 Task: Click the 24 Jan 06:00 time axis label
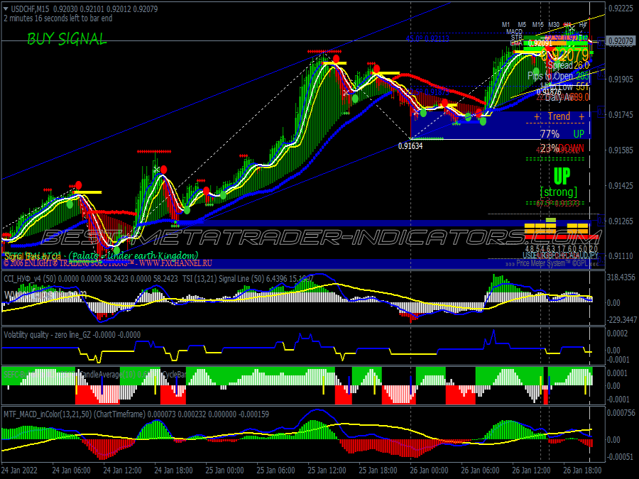71,470
